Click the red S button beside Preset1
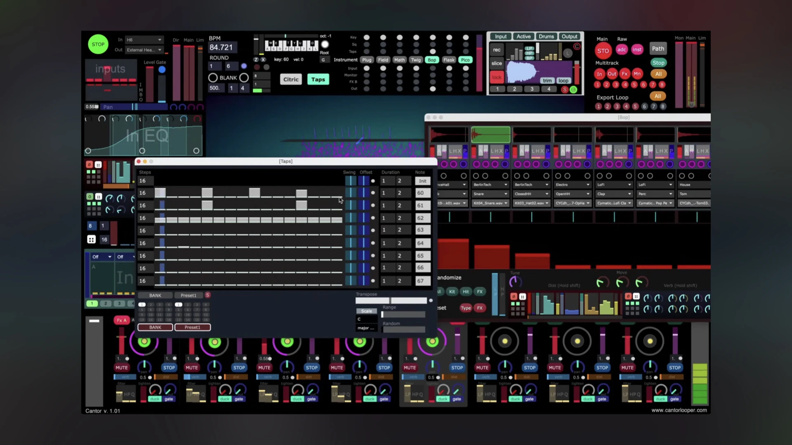Viewport: 792px width, 445px height. click(207, 295)
